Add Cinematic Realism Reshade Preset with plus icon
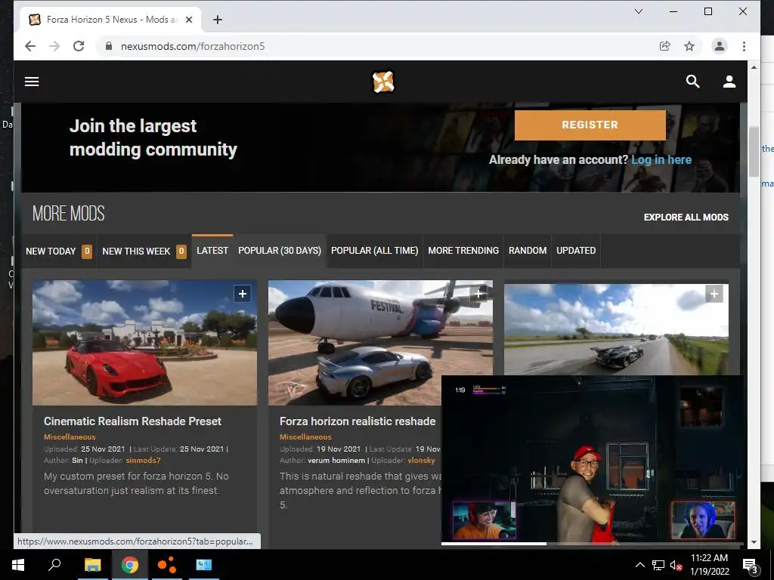774x580 pixels. pos(243,294)
